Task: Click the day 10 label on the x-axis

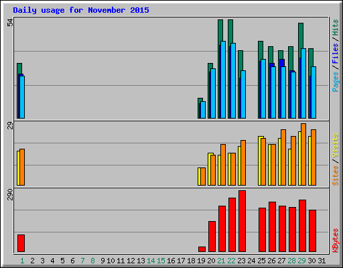Action: coord(111,261)
